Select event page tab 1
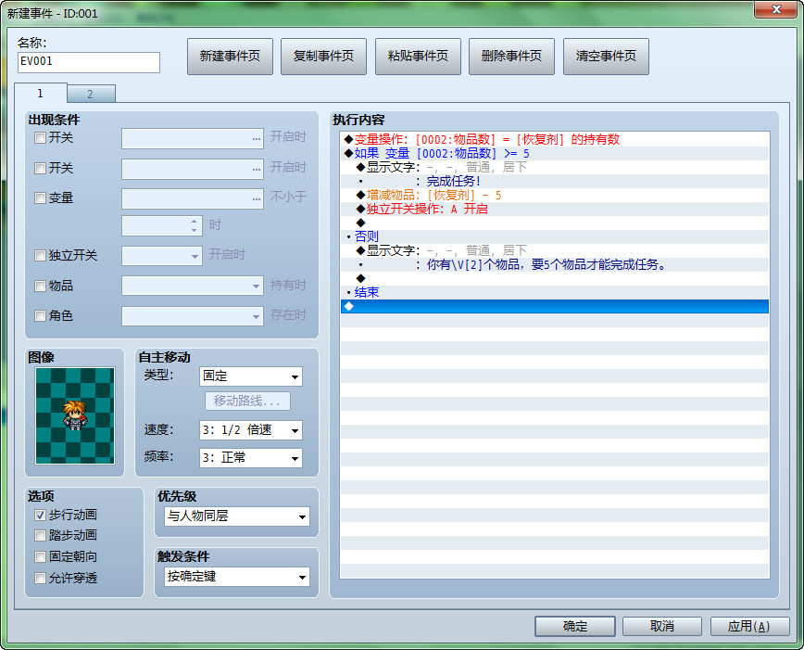 click(41, 93)
